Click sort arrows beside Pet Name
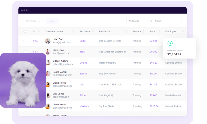Viewport: 207px width, 124px height. pyautogui.click(x=93, y=31)
